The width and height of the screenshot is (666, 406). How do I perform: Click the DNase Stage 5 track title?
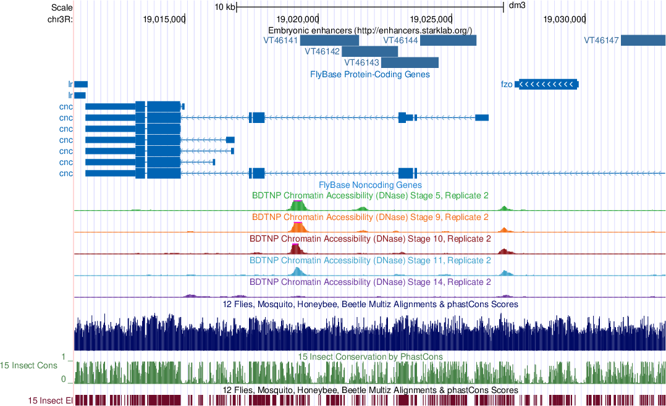point(369,195)
